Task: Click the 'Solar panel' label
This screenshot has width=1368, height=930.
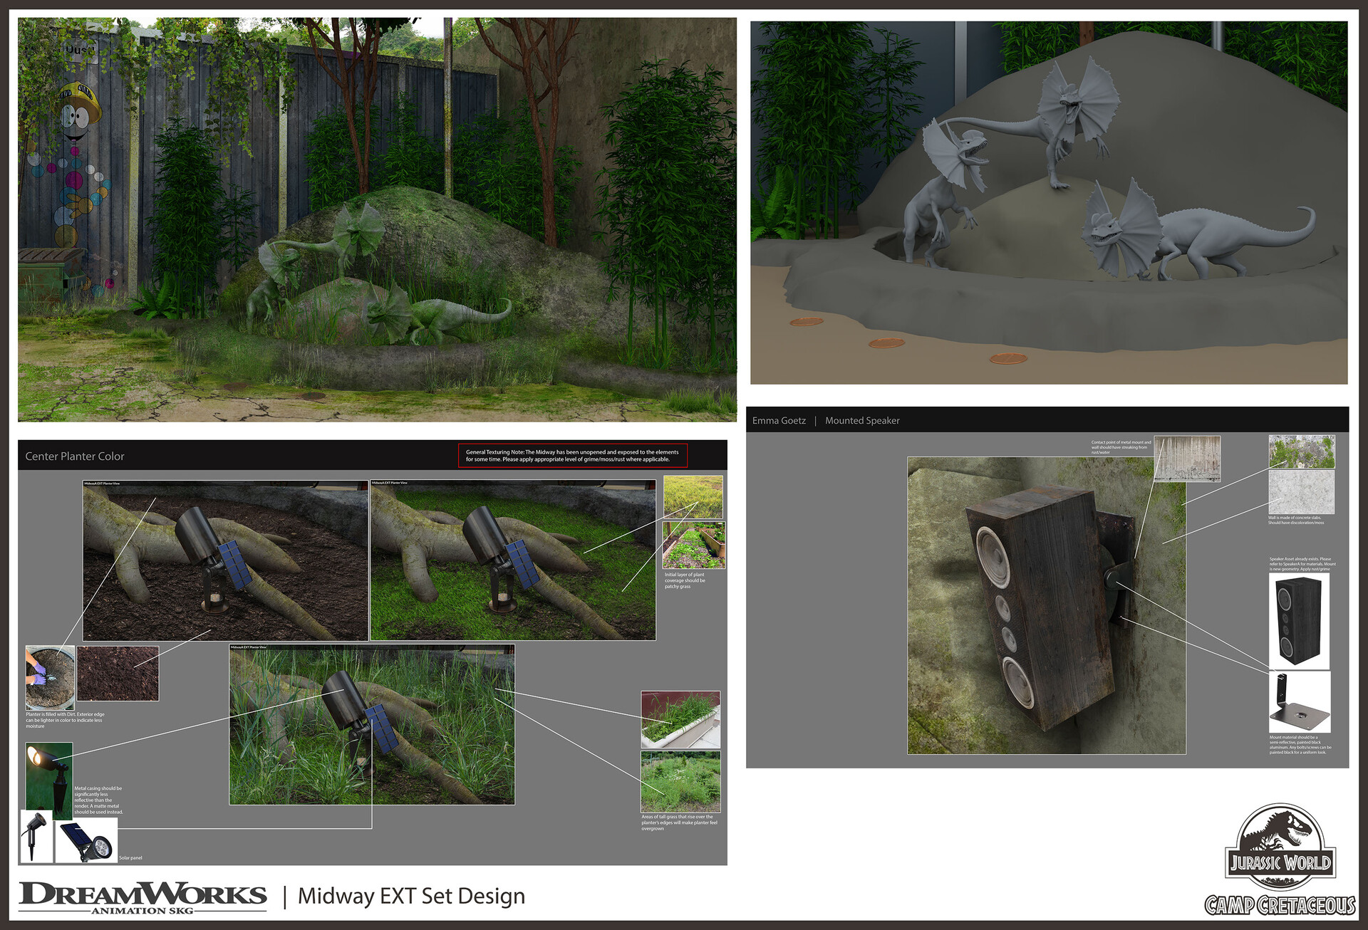Action: [130, 858]
